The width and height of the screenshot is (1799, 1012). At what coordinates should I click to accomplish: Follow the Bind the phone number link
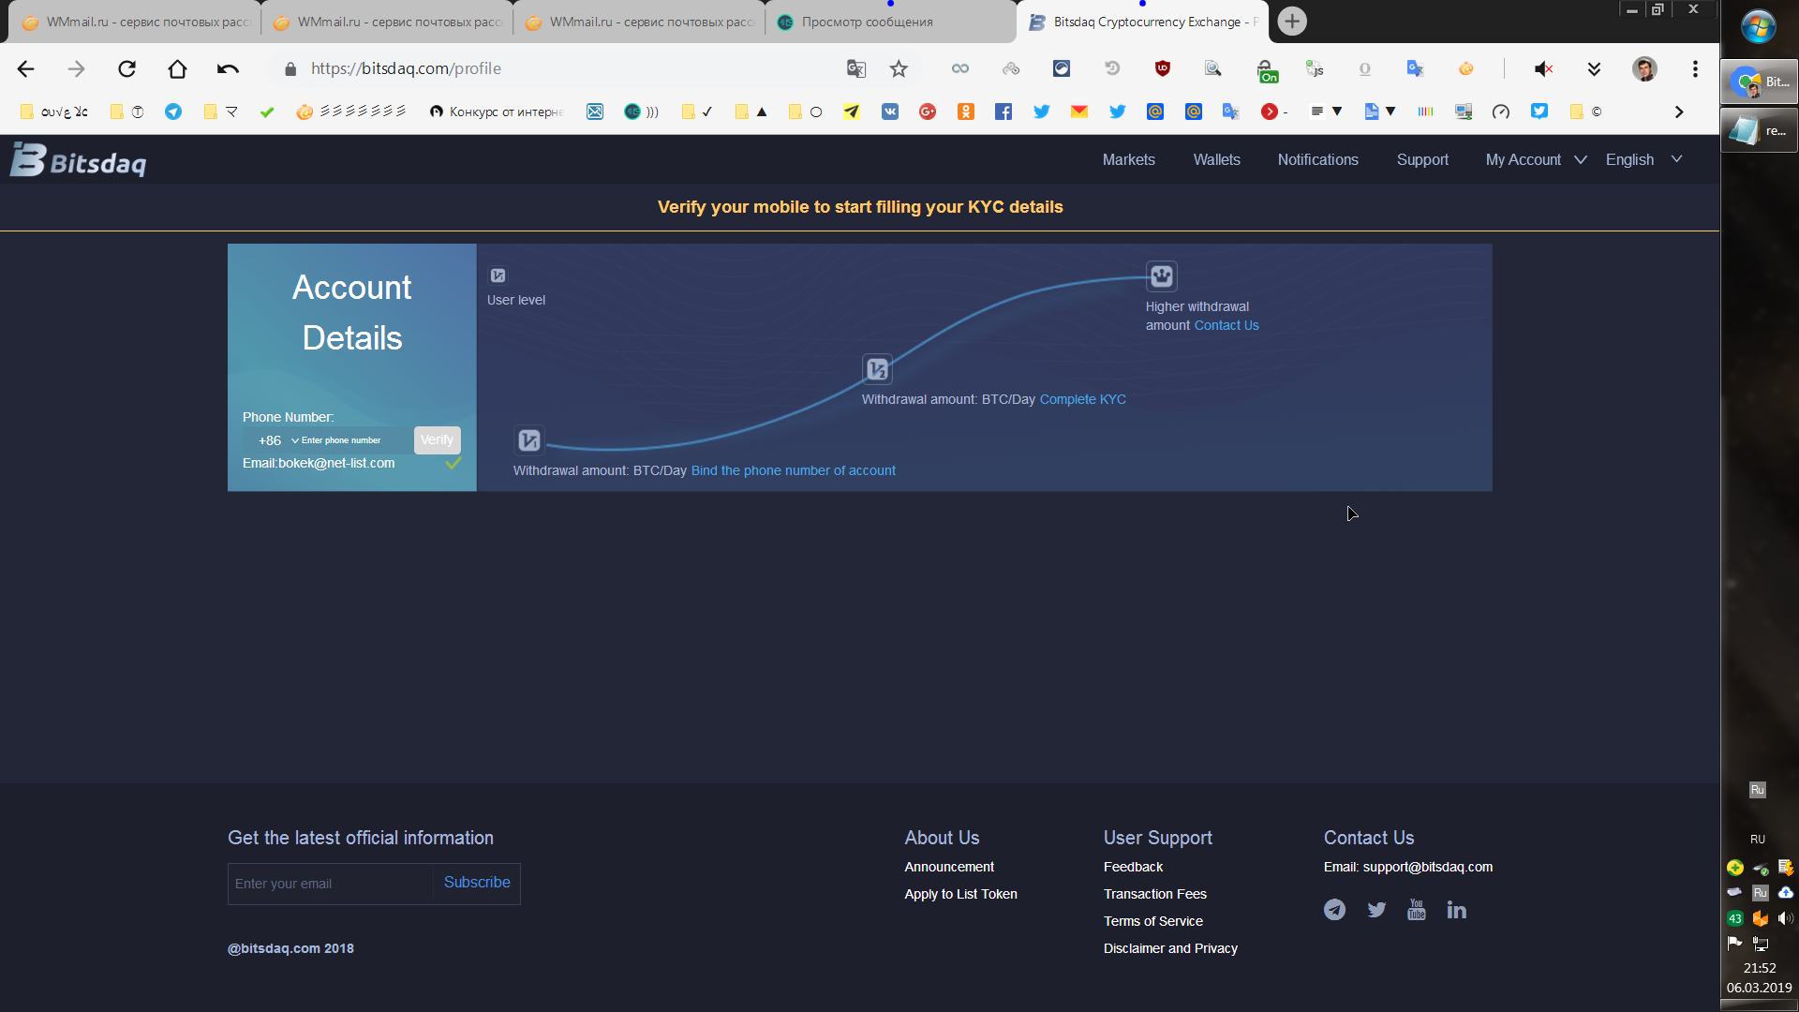(793, 470)
